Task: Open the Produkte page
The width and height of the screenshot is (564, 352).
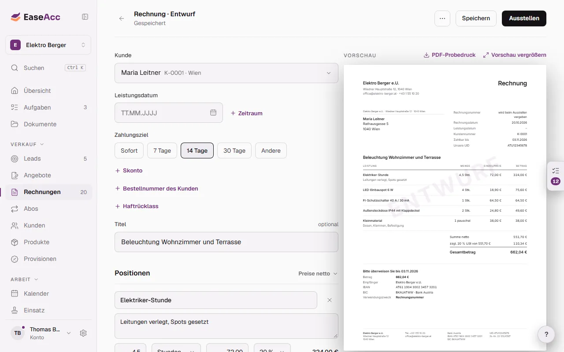Action: [x=48, y=242]
